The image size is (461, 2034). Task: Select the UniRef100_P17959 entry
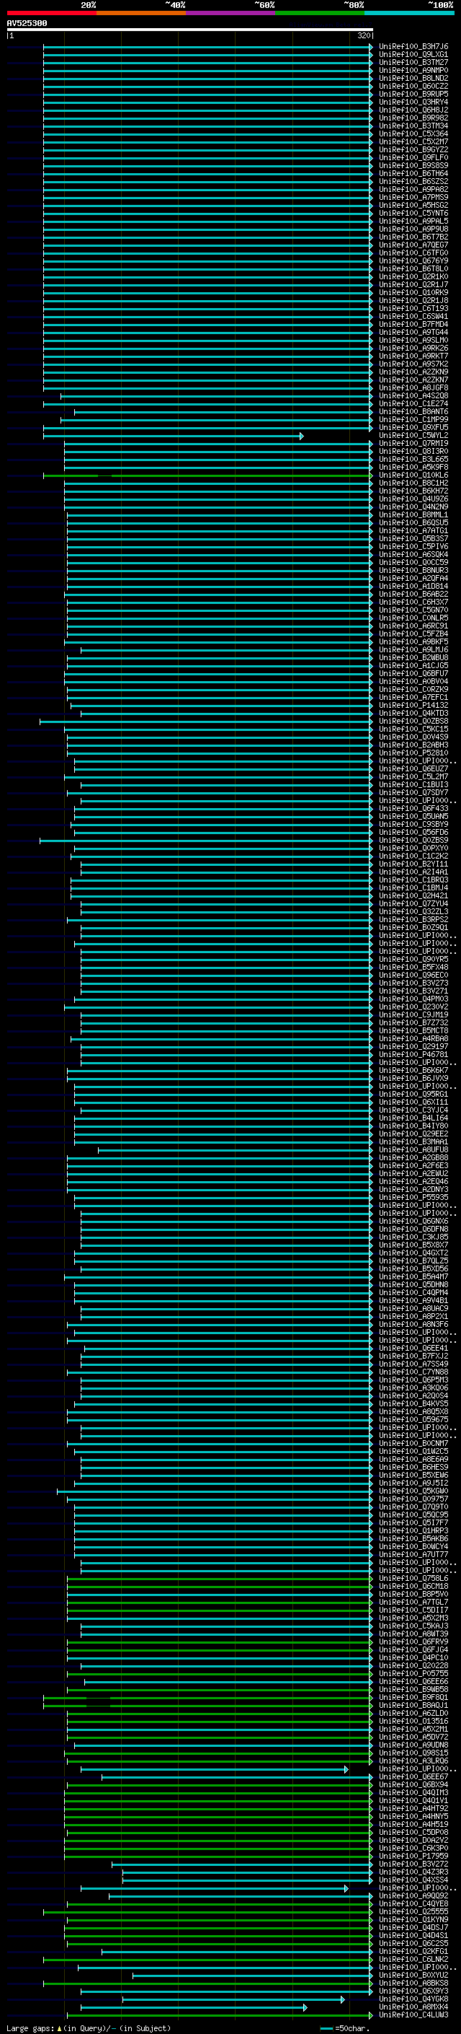[x=413, y=1857]
